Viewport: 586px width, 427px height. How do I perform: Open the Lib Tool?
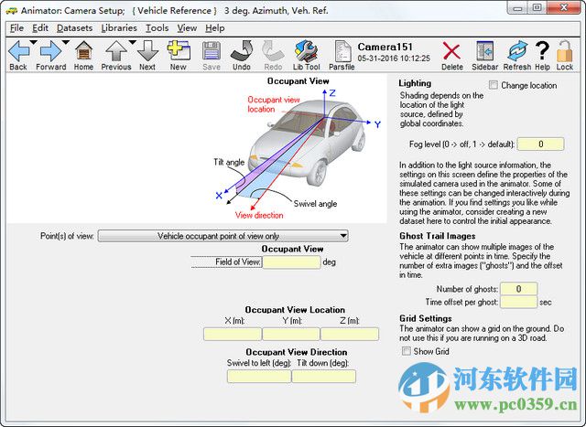pos(306,51)
